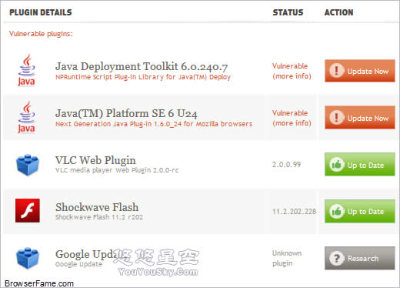Click the Java(TM) Platform SE Java logo icon
The height and width of the screenshot is (288, 400).
27,117
